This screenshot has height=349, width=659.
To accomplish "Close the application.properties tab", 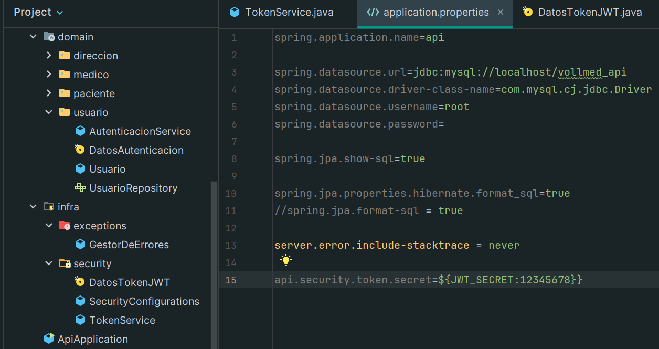I will coord(501,12).
